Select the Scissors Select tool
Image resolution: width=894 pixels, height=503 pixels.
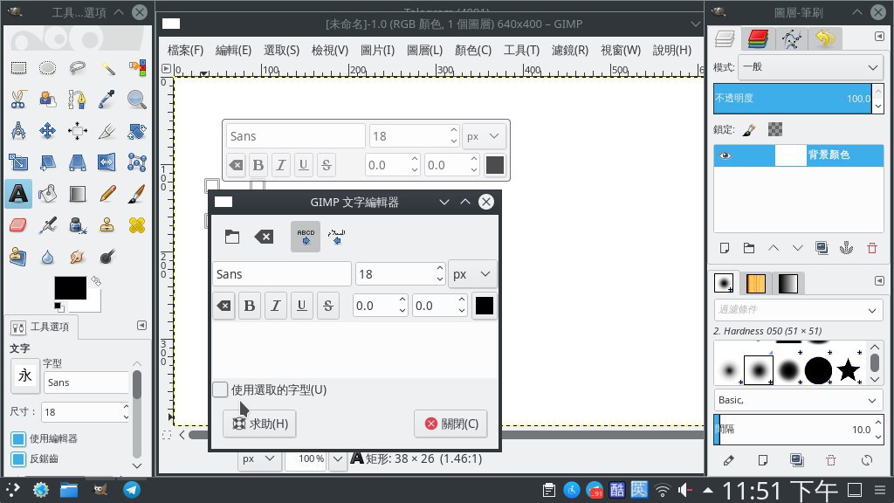[x=18, y=100]
